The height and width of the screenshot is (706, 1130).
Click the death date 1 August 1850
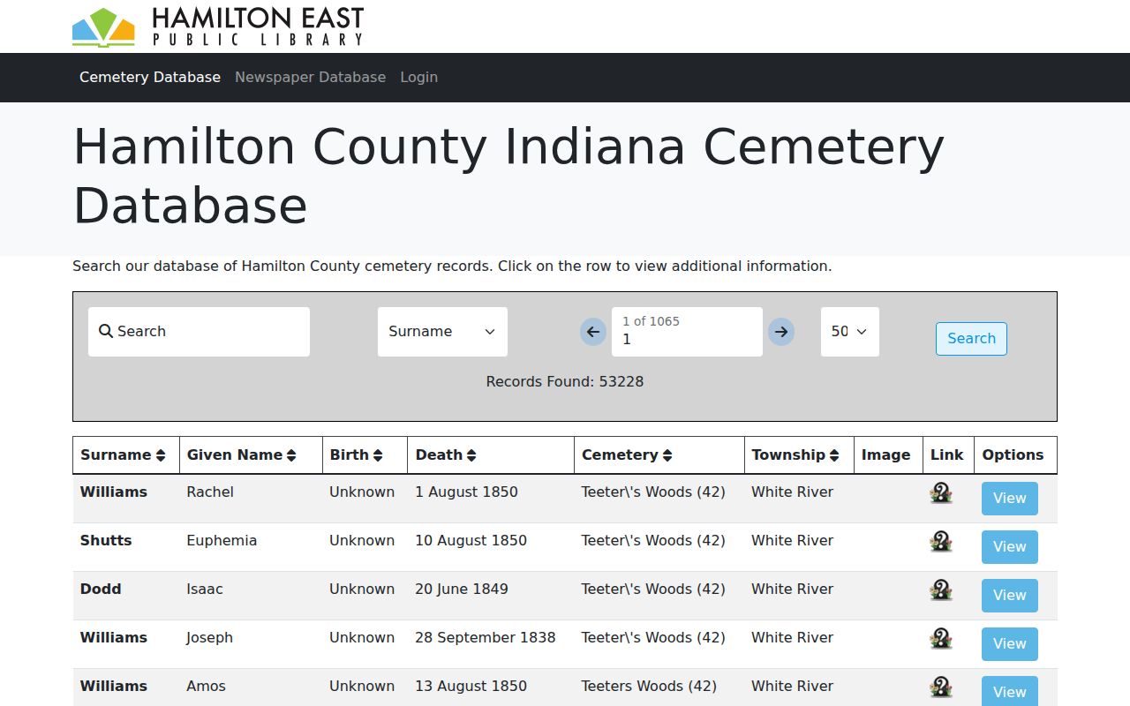pos(466,492)
